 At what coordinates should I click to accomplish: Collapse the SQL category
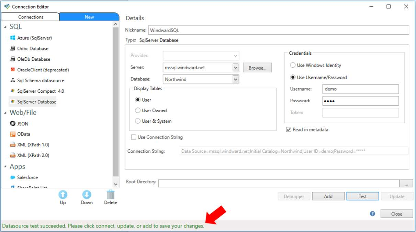[5, 27]
